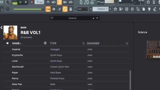Click the shuffle presets icon
Image resolution: width=160 pixels, height=90 pixels.
pos(127,43)
